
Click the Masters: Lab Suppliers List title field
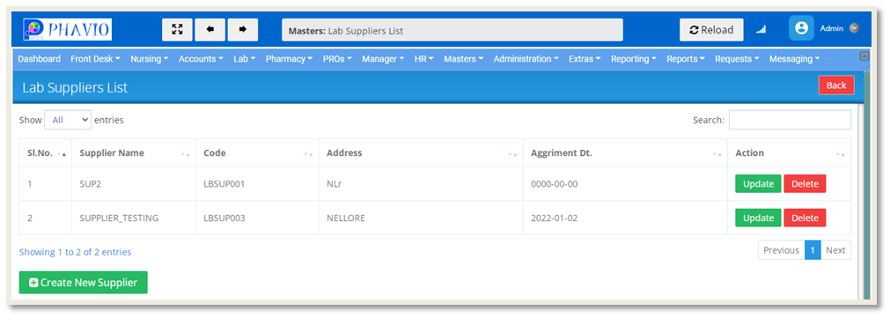coord(452,30)
